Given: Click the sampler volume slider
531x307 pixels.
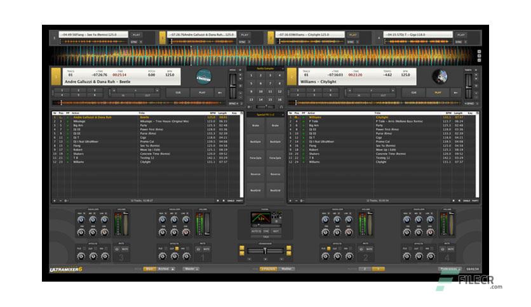Looking at the screenshot, I should tap(265, 107).
